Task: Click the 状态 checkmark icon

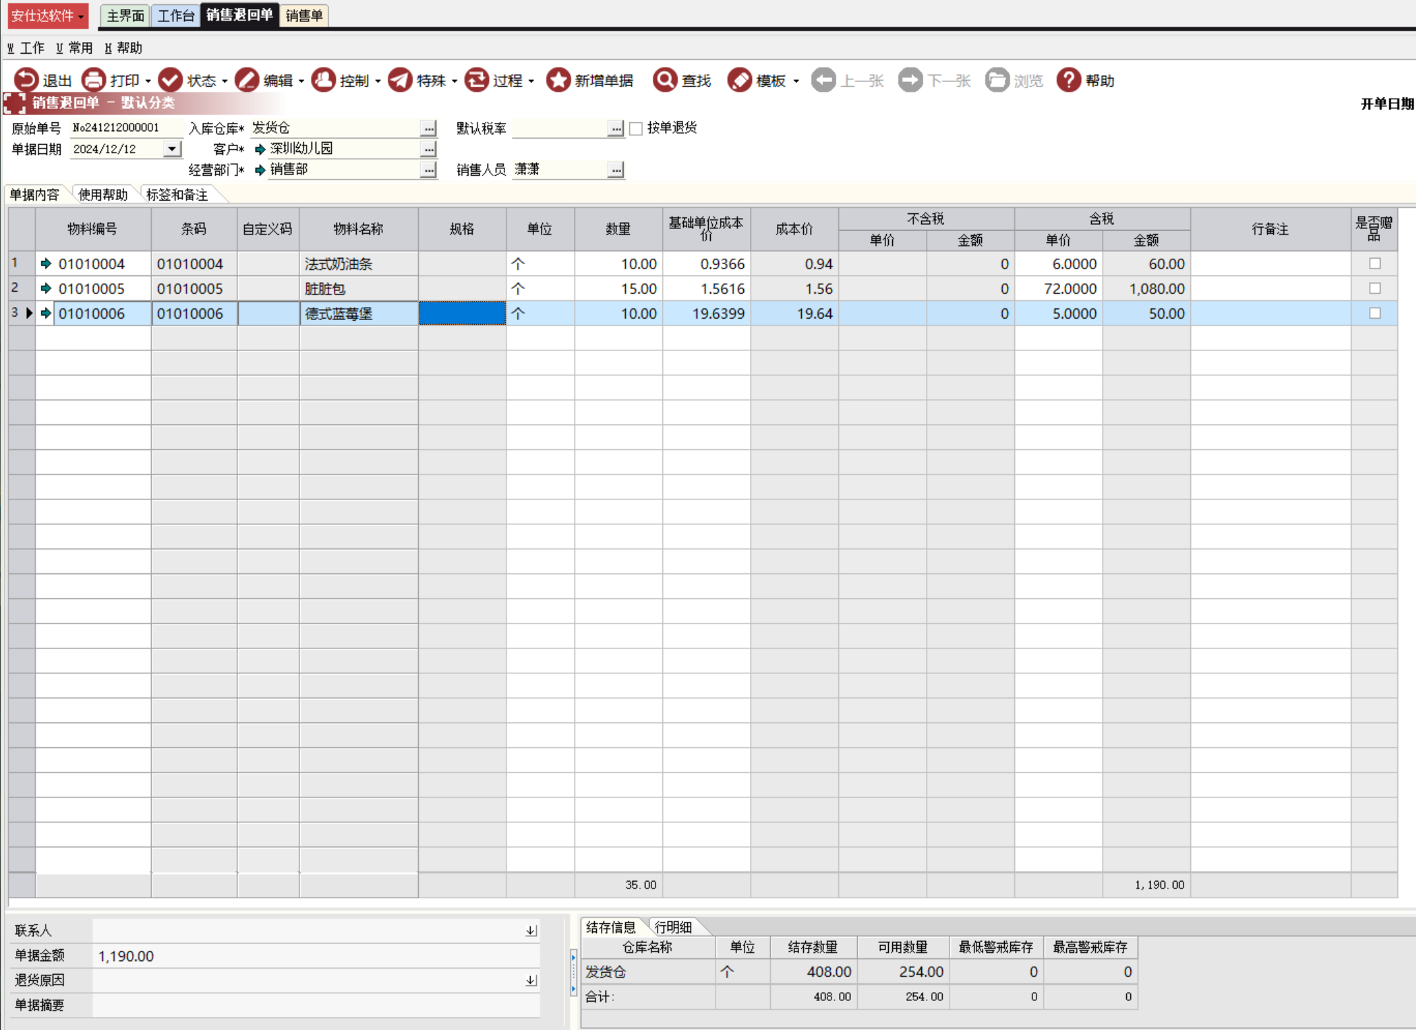Action: 170,80
